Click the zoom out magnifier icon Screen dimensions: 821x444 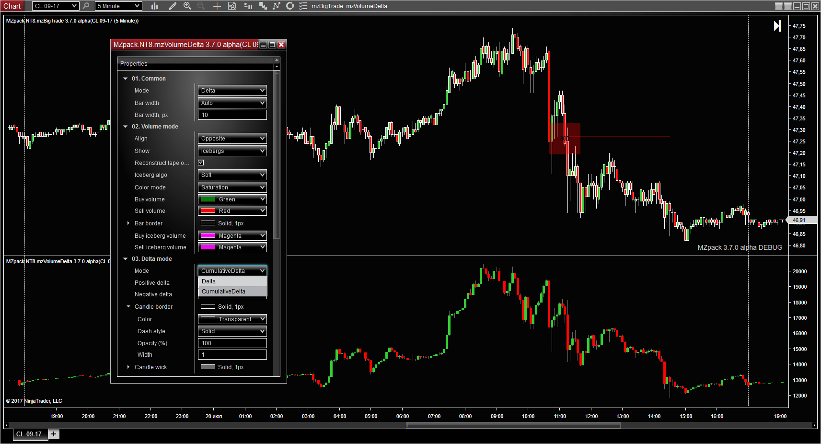point(201,6)
